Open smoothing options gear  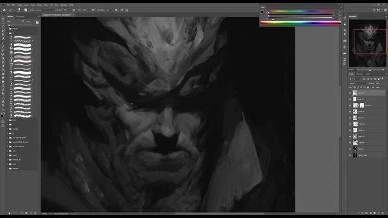(116, 10)
